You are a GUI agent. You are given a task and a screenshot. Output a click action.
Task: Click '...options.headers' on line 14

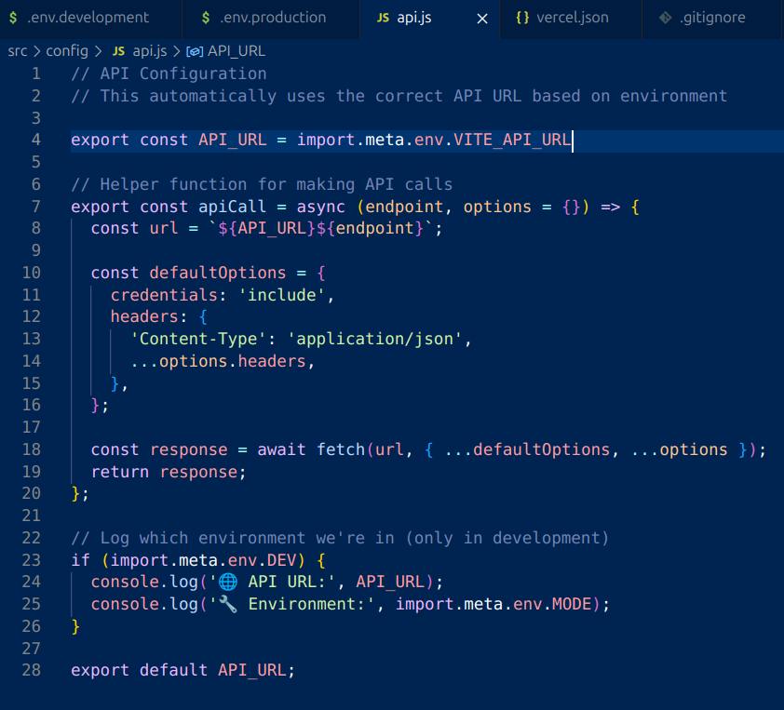pos(218,361)
